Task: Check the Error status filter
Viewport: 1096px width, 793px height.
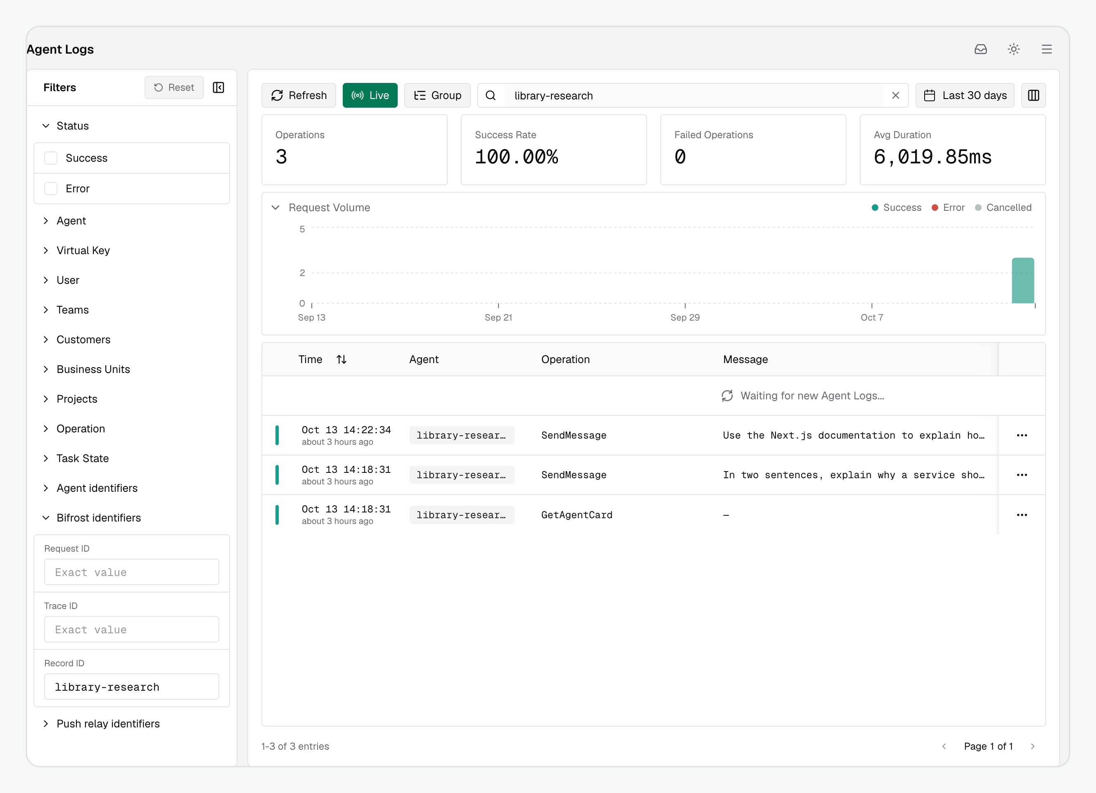Action: coord(51,189)
